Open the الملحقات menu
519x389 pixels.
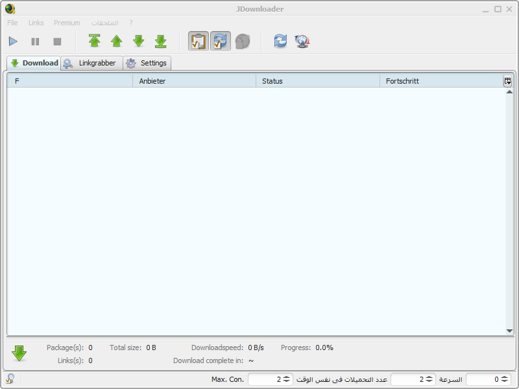(x=105, y=23)
